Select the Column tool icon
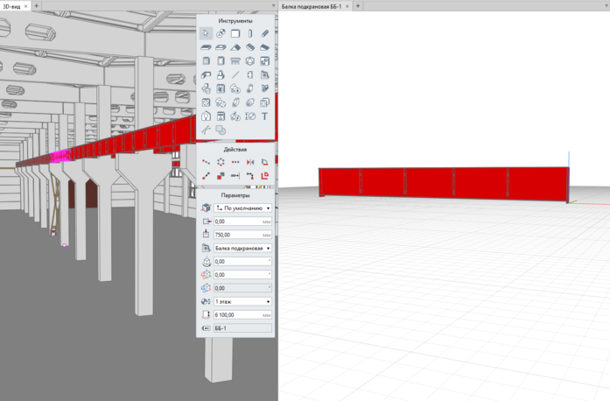 (x=250, y=33)
